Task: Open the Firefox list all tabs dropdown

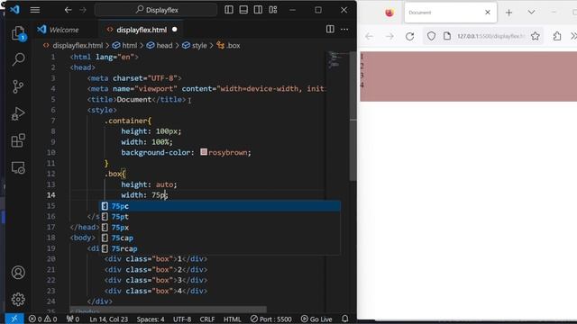Action: tap(531, 13)
